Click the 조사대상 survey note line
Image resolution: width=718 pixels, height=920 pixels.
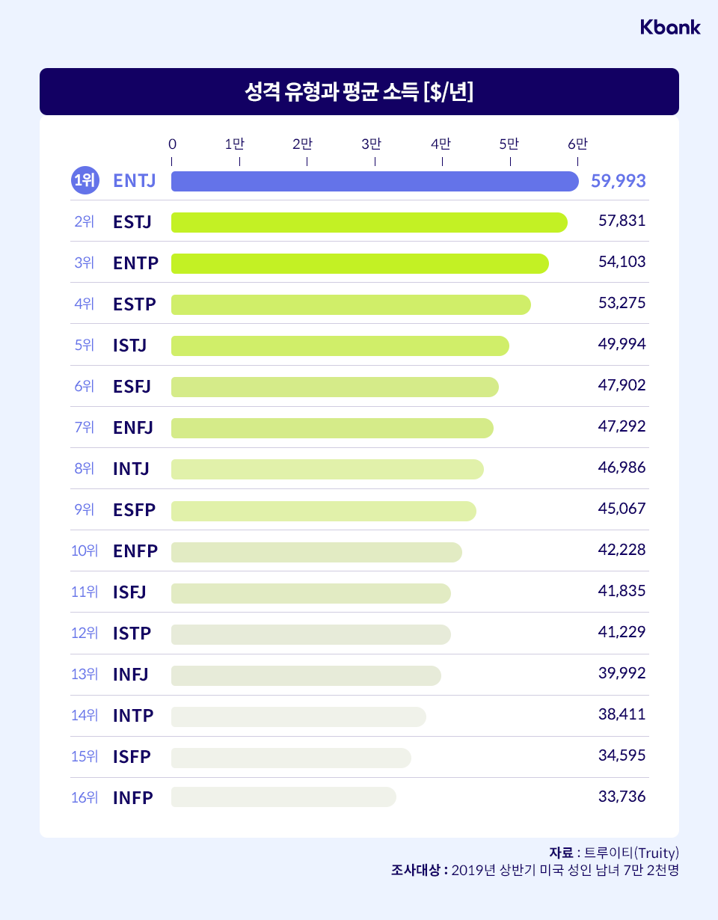point(534,870)
